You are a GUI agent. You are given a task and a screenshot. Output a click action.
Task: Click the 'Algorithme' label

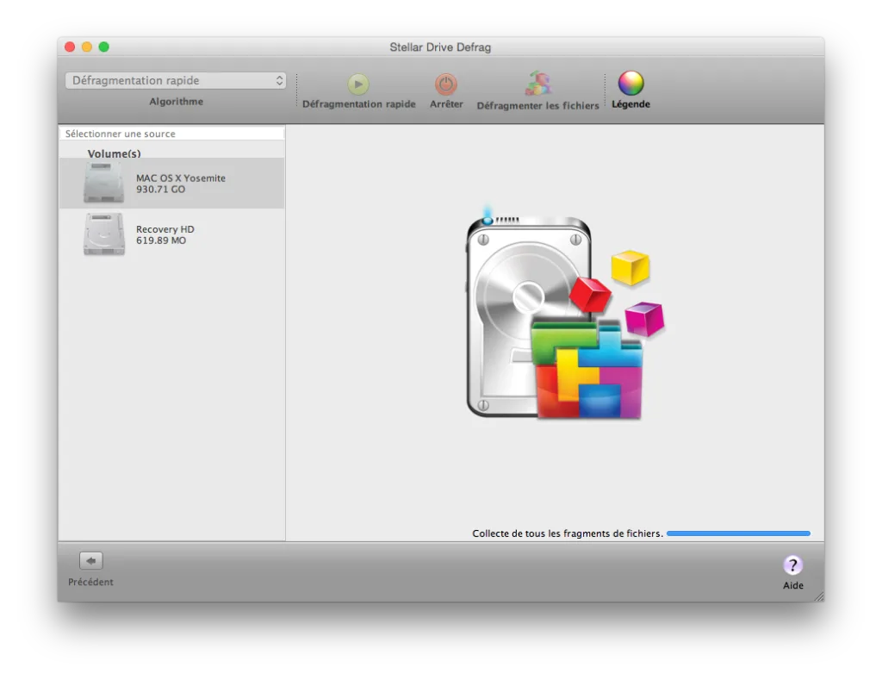click(x=176, y=102)
